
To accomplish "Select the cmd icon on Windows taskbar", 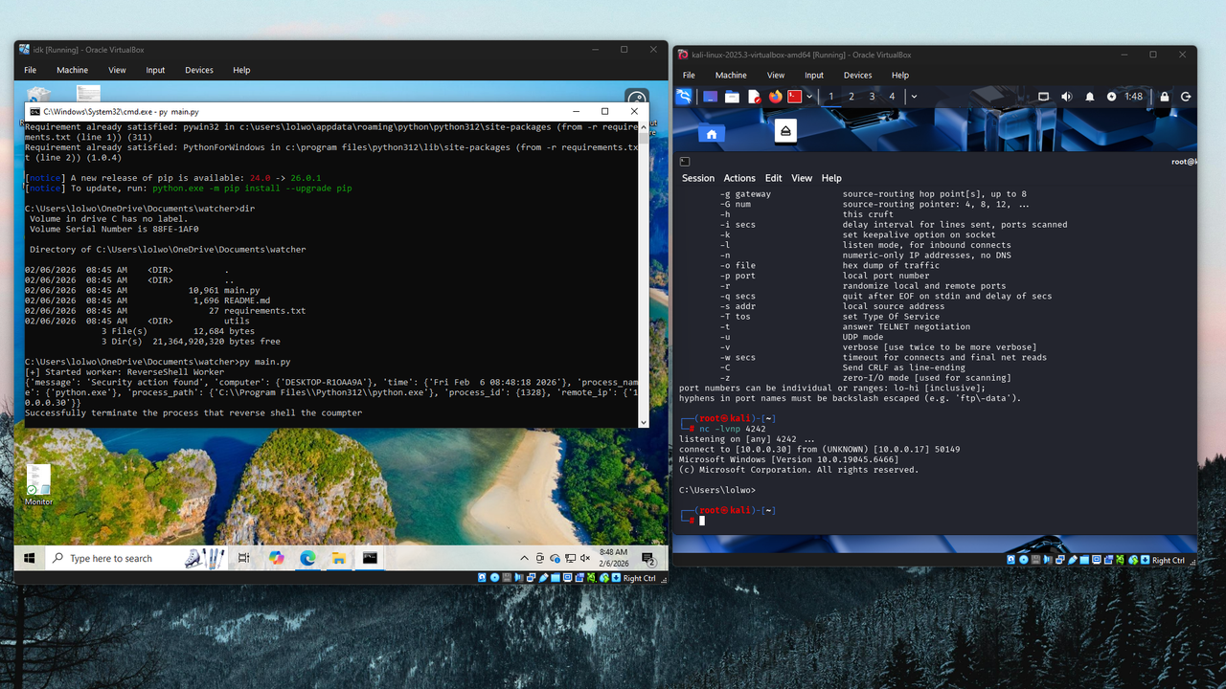I will pos(370,558).
